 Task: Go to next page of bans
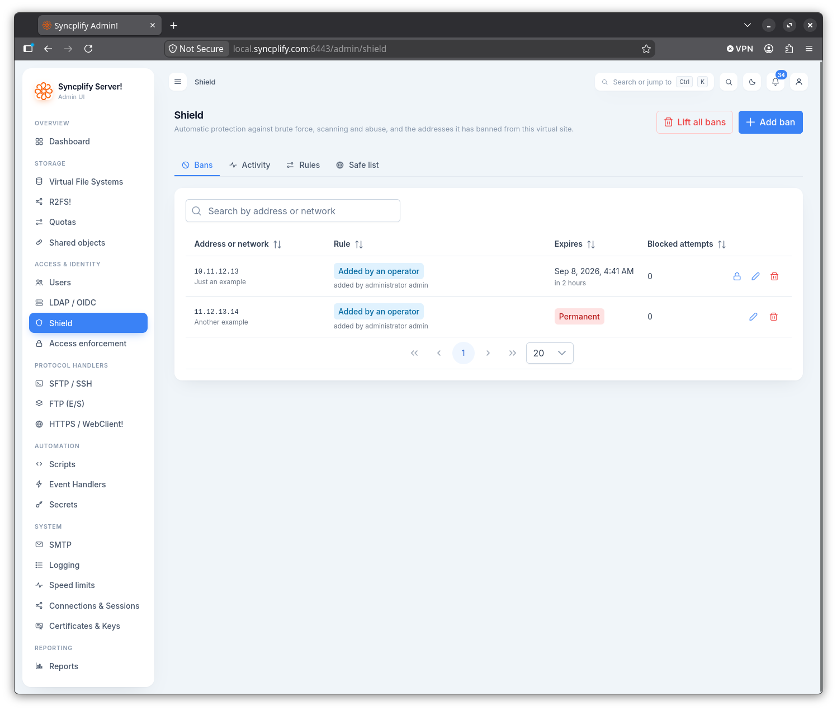(488, 353)
